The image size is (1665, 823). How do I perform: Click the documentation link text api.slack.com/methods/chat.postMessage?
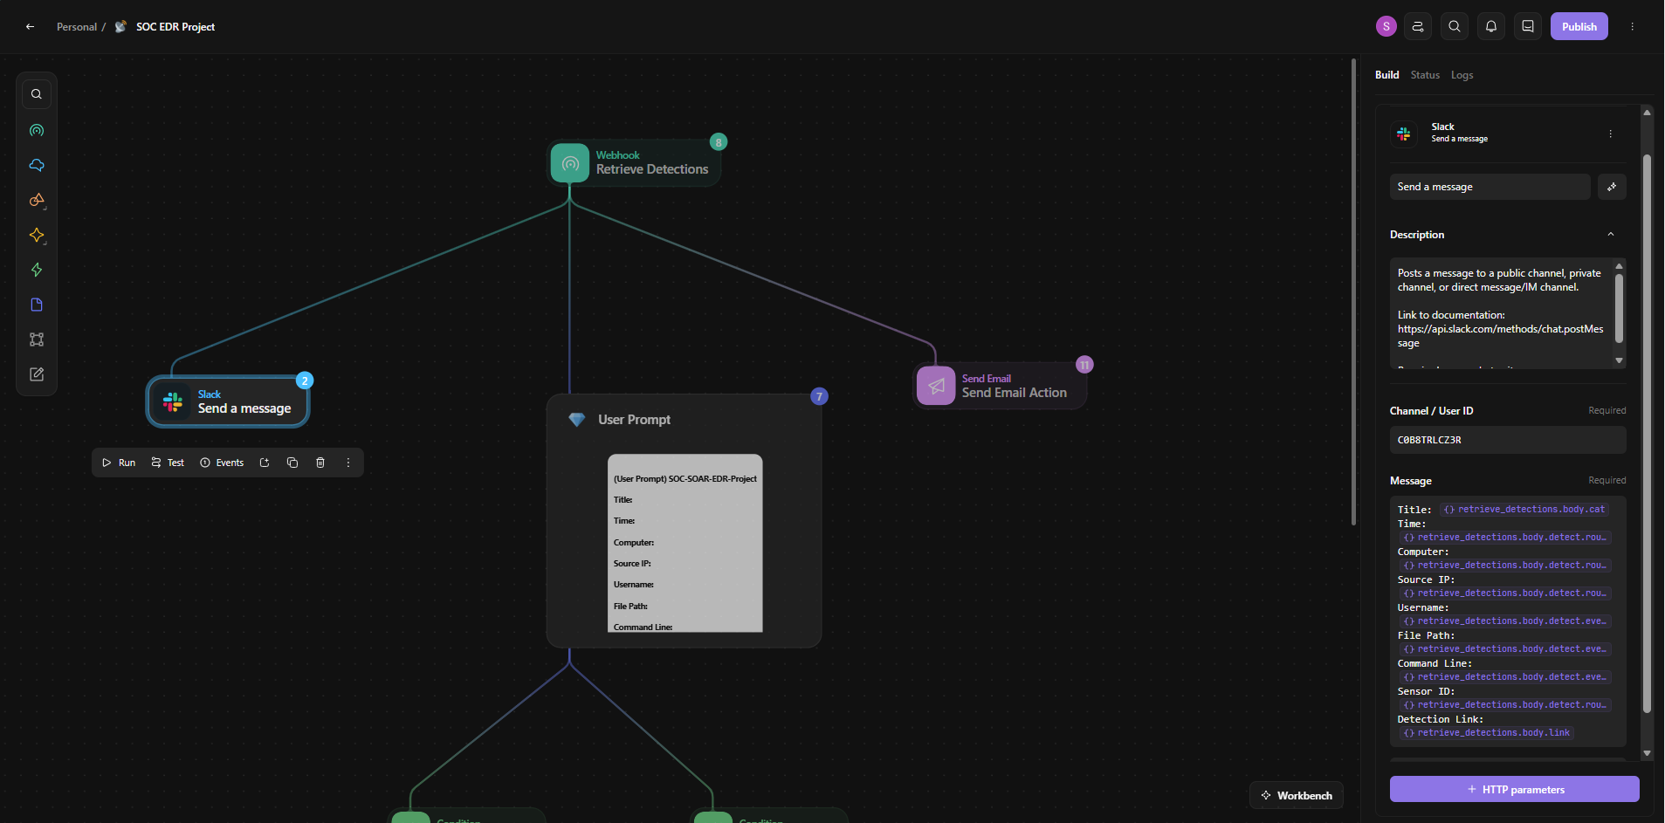click(x=1500, y=336)
